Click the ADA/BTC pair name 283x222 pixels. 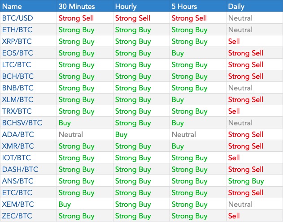tap(17, 134)
